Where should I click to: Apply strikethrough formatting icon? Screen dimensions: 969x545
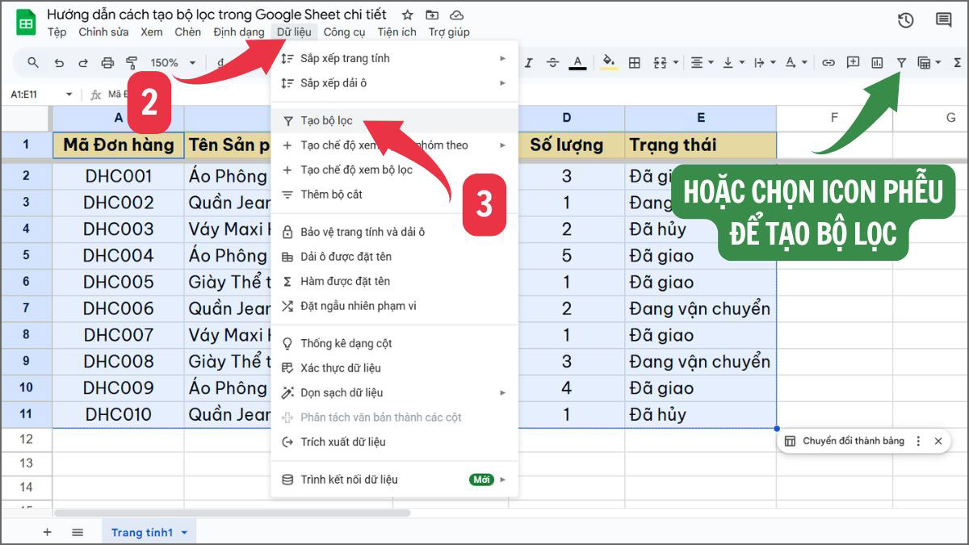552,61
